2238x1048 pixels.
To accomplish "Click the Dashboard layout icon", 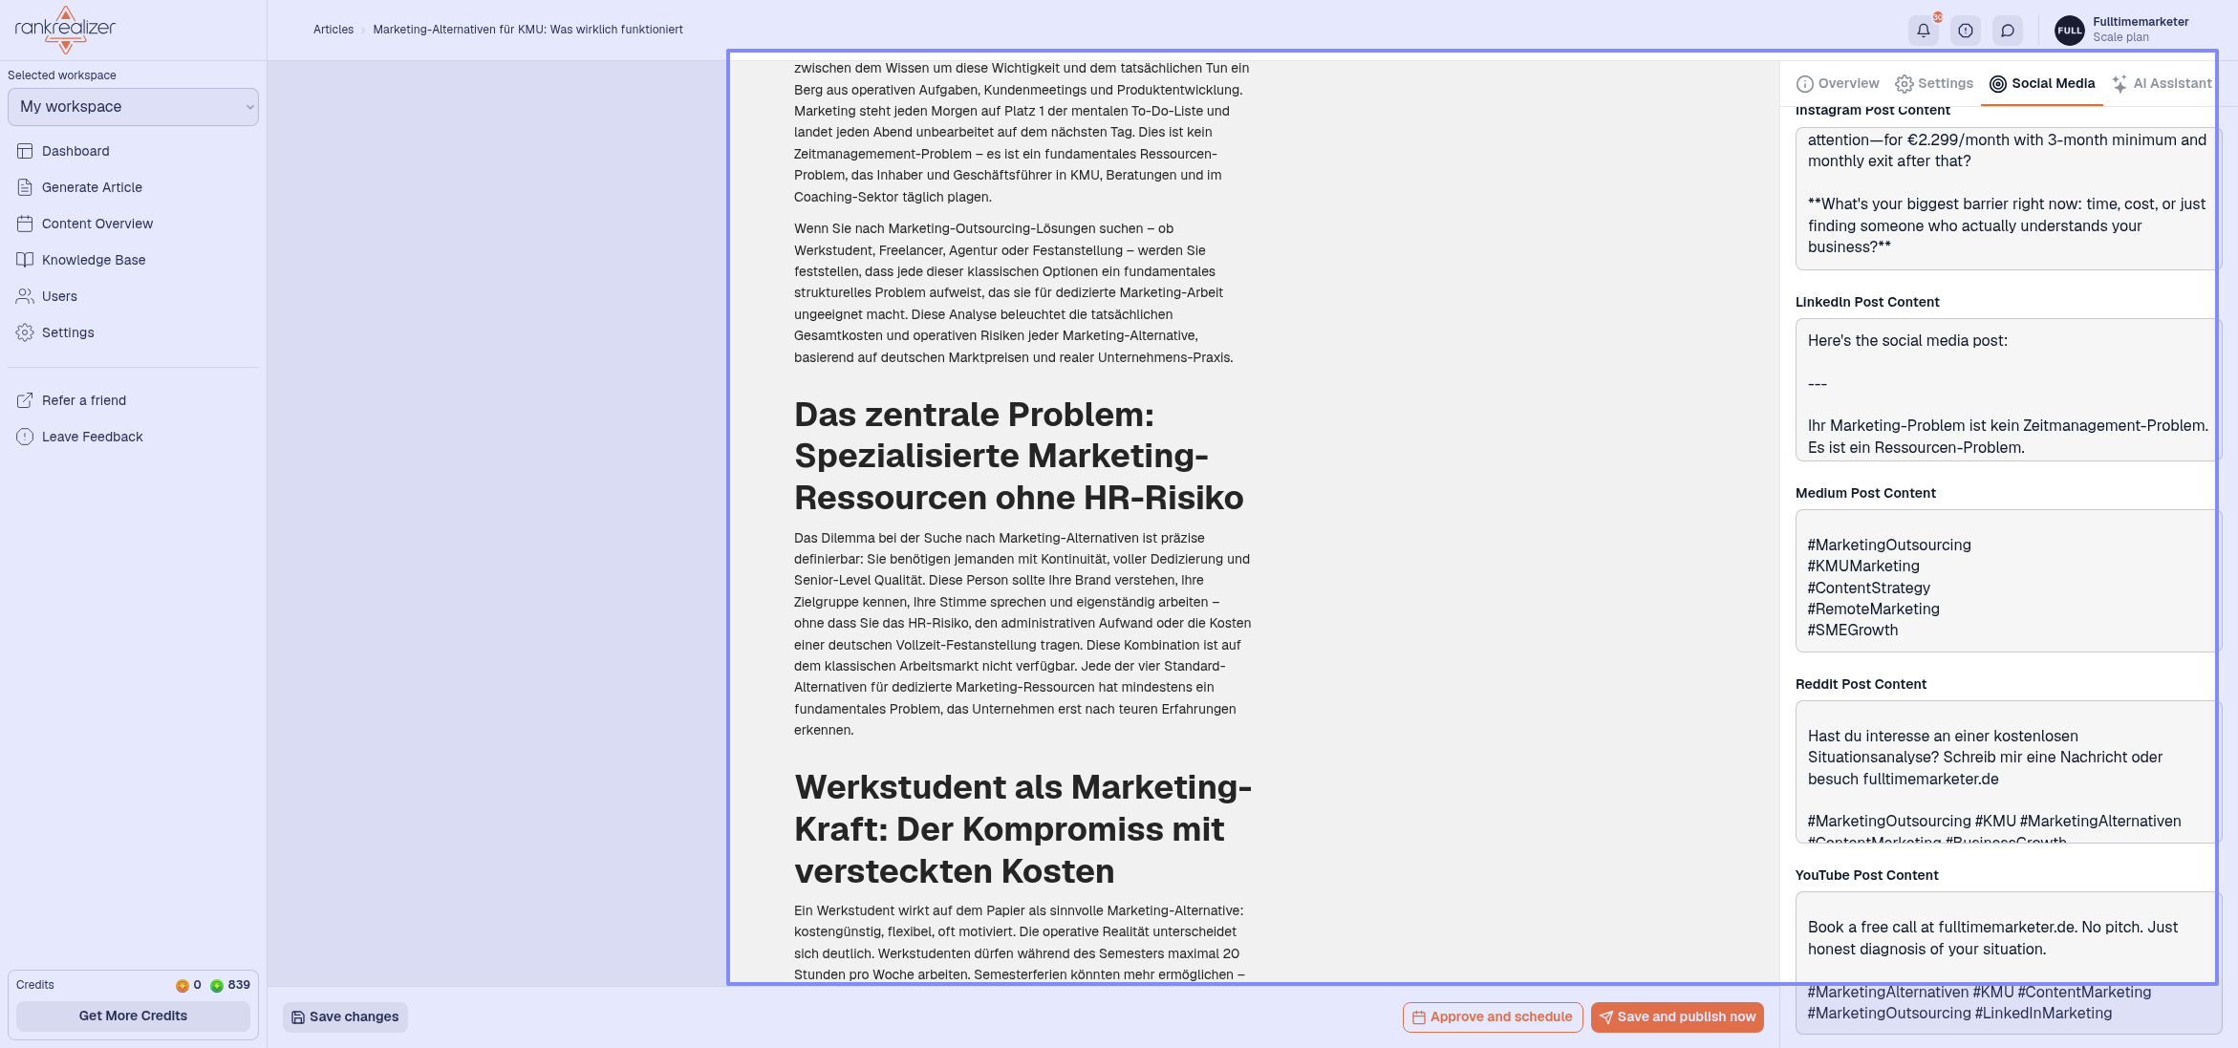I will 25,151.
